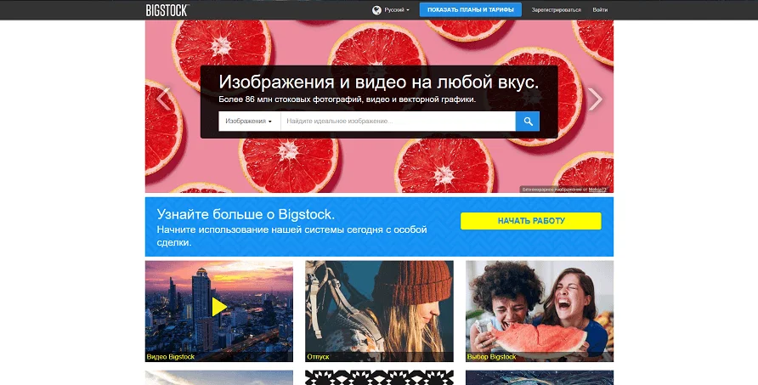Open the cloudy sky thumbnail at bottom left
Screen dimensions: 758x385
[x=218, y=377]
